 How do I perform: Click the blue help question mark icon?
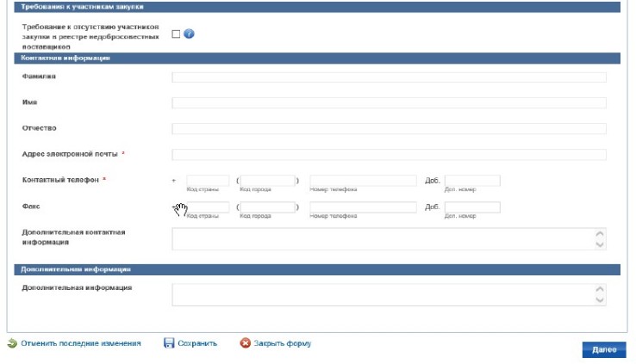click(x=189, y=34)
